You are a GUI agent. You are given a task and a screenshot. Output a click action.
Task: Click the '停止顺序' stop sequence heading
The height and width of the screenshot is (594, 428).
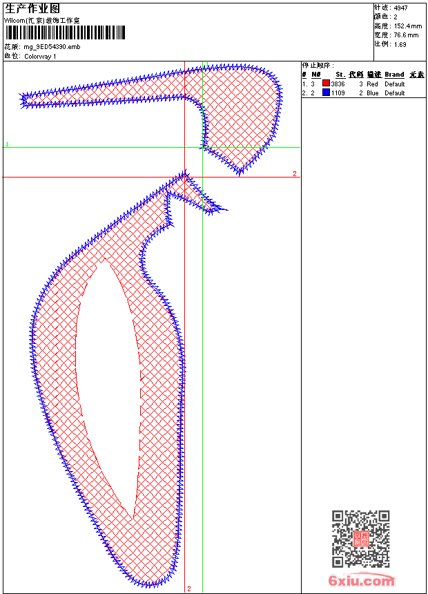coord(318,65)
